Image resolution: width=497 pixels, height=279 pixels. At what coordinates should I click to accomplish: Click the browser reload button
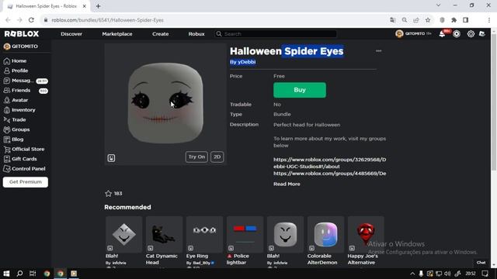31,20
